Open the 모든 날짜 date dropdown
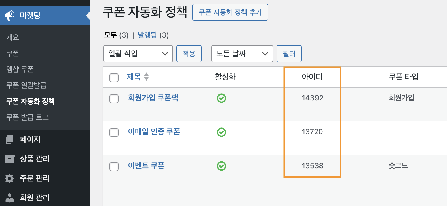This screenshot has height=206, width=447. [242, 54]
